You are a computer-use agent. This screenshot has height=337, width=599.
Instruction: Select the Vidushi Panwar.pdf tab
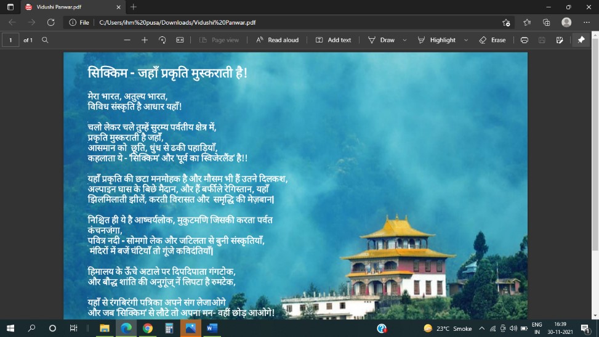[x=73, y=7]
